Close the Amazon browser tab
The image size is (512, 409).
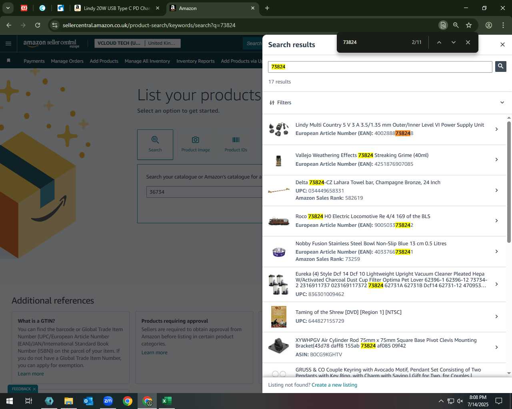click(x=253, y=8)
